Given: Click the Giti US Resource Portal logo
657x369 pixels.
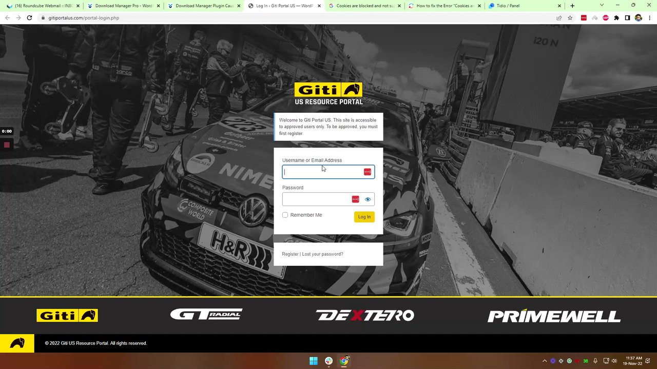Looking at the screenshot, I should (328, 93).
